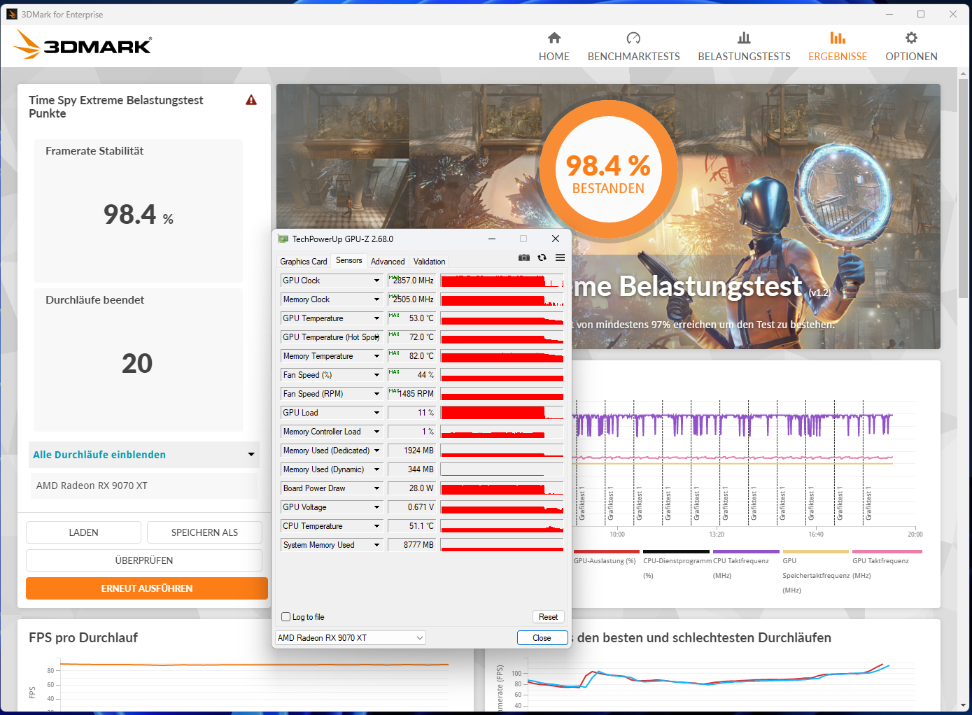This screenshot has width=972, height=715.
Task: Click the GPU-Z Close button
Action: 542,638
